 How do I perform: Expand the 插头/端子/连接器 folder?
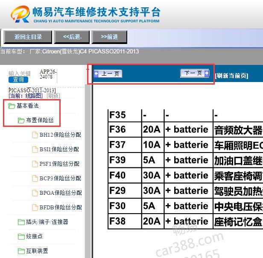(x=47, y=222)
